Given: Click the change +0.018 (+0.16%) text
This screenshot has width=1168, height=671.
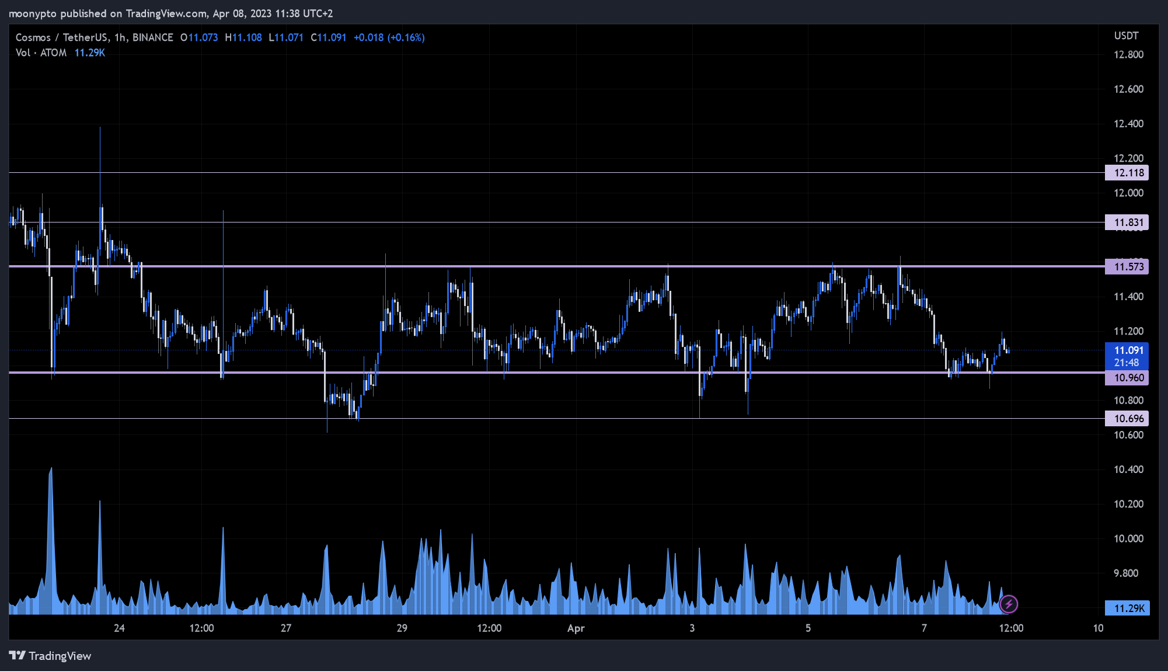Looking at the screenshot, I should click(x=389, y=37).
